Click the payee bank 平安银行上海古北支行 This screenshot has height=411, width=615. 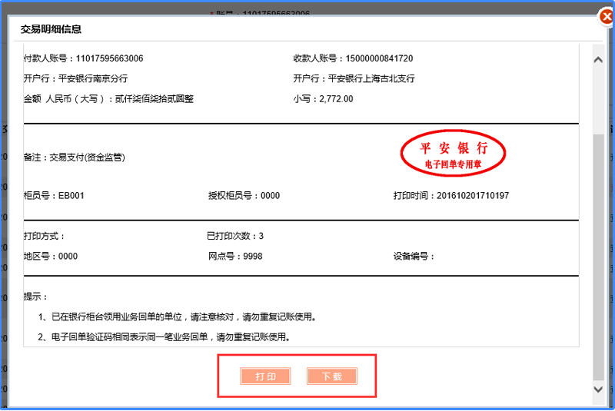(x=371, y=78)
